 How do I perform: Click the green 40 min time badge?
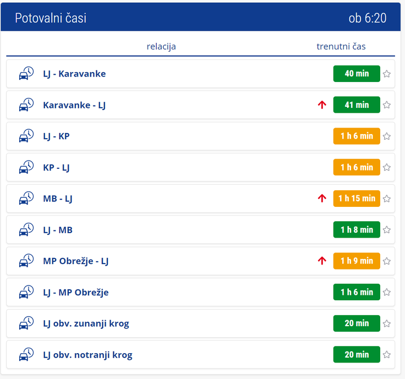coord(357,74)
